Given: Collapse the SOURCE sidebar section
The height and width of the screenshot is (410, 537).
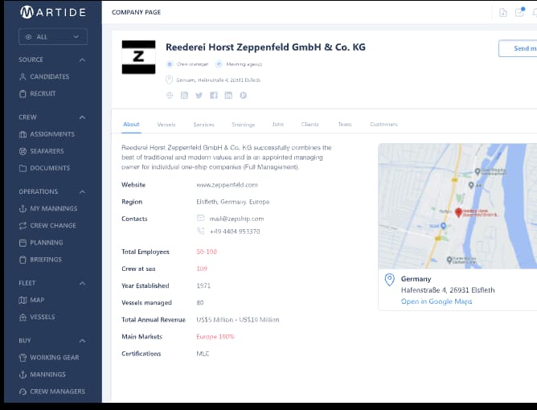Looking at the screenshot, I should (x=82, y=60).
